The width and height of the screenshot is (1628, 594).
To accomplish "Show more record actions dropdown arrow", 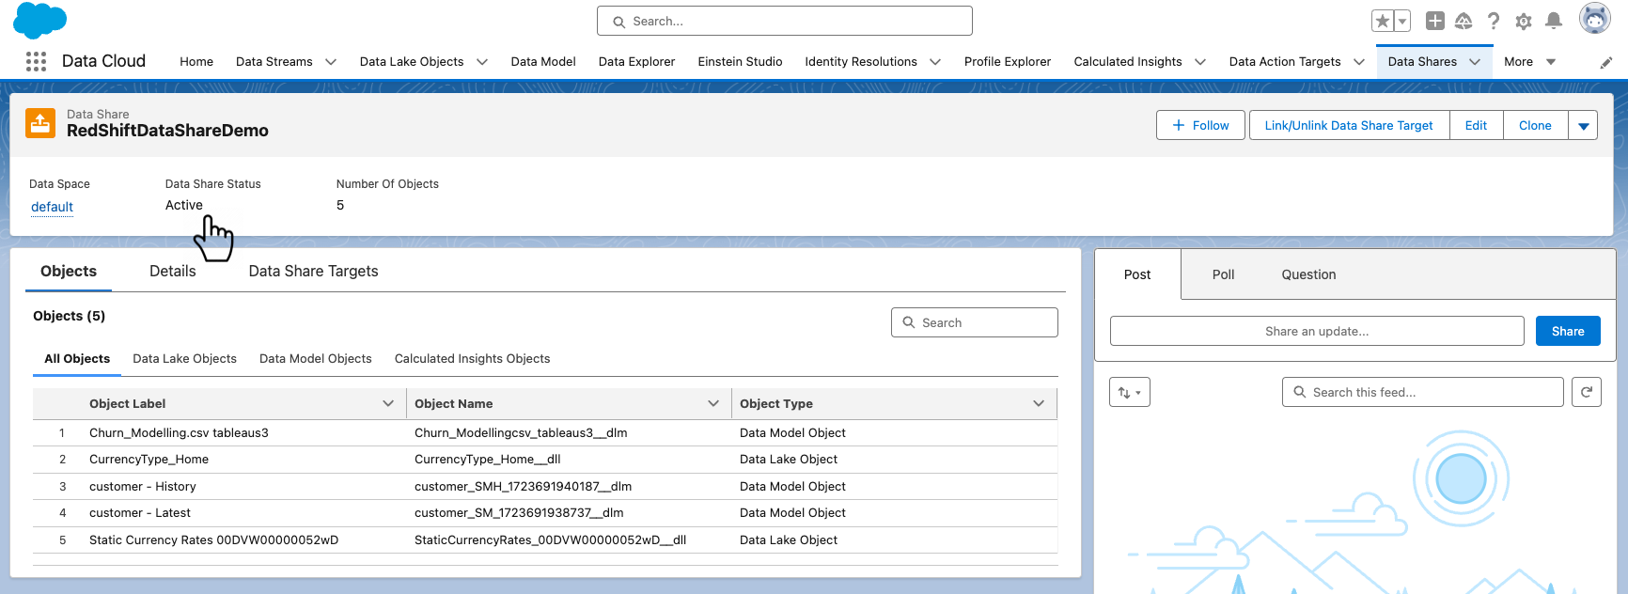I will click(x=1583, y=125).
